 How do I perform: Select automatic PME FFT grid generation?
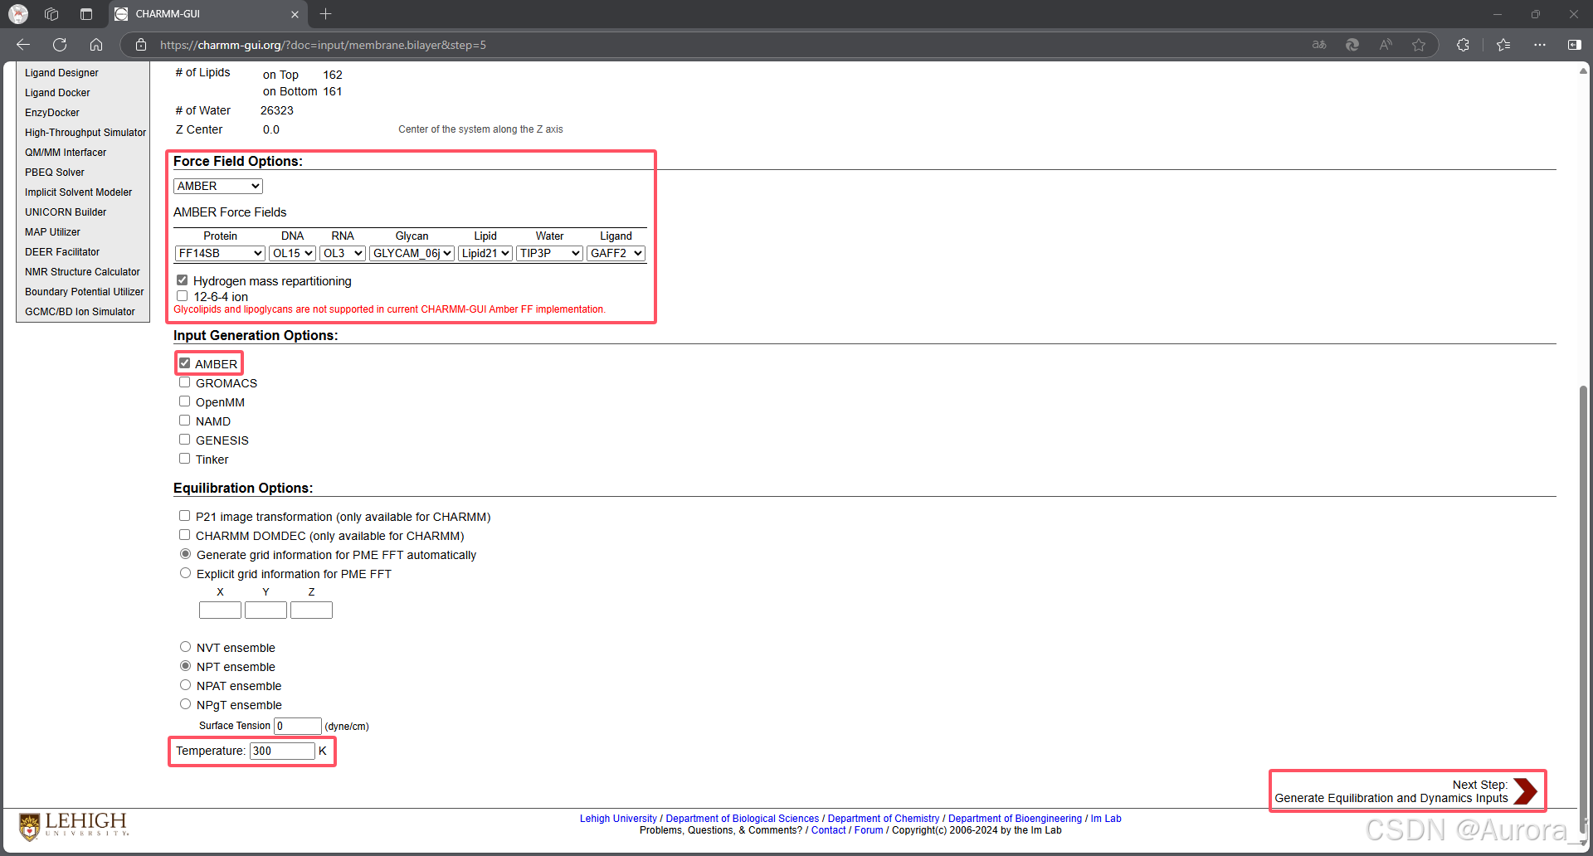[x=186, y=554]
